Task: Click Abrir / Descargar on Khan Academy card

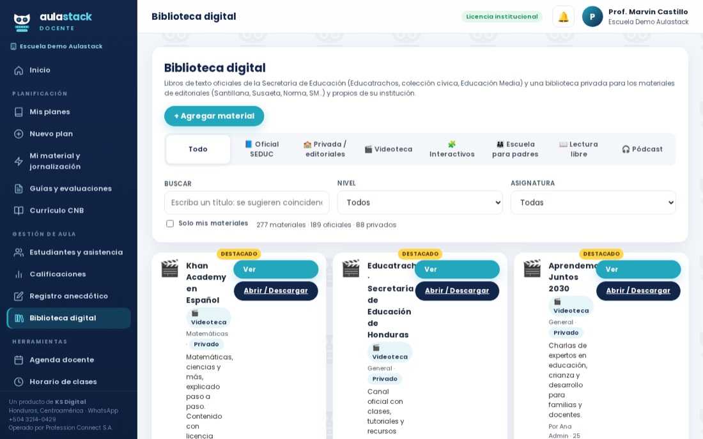Action: pyautogui.click(x=275, y=291)
